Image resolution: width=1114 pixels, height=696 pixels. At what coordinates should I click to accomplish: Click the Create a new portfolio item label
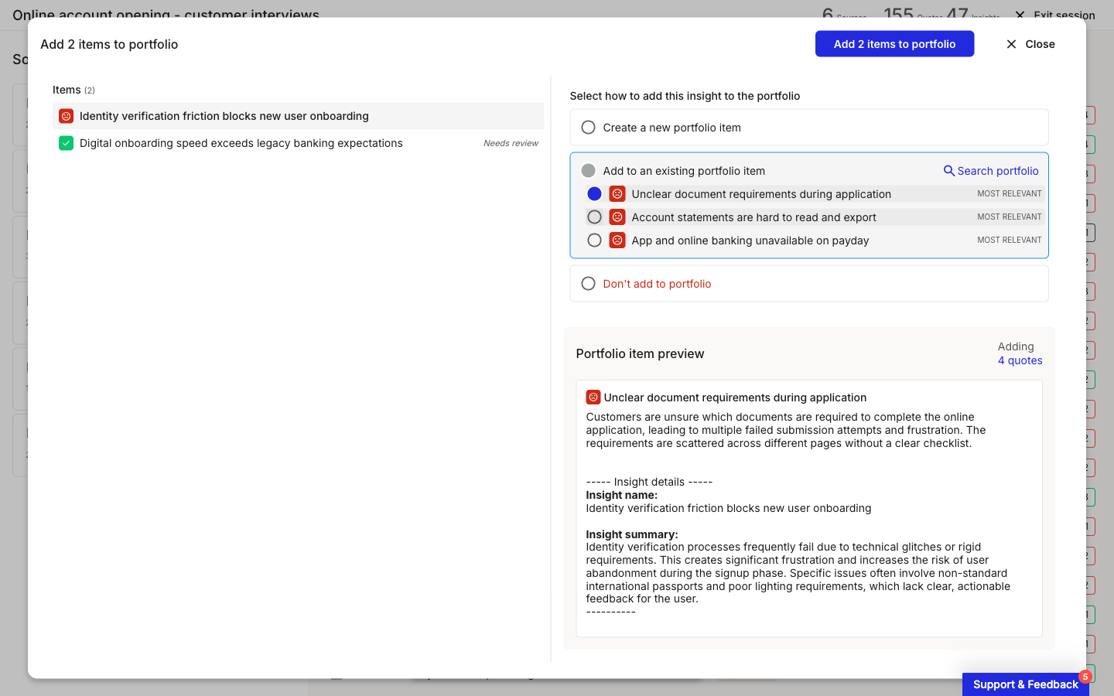click(x=671, y=128)
